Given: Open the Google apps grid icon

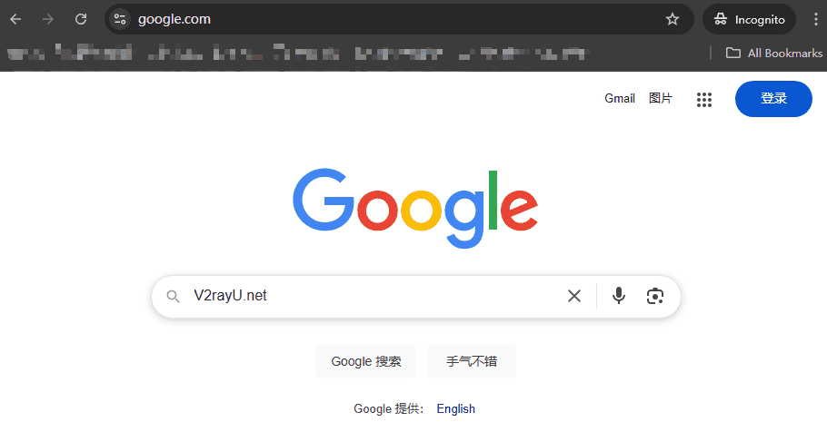Looking at the screenshot, I should [704, 100].
